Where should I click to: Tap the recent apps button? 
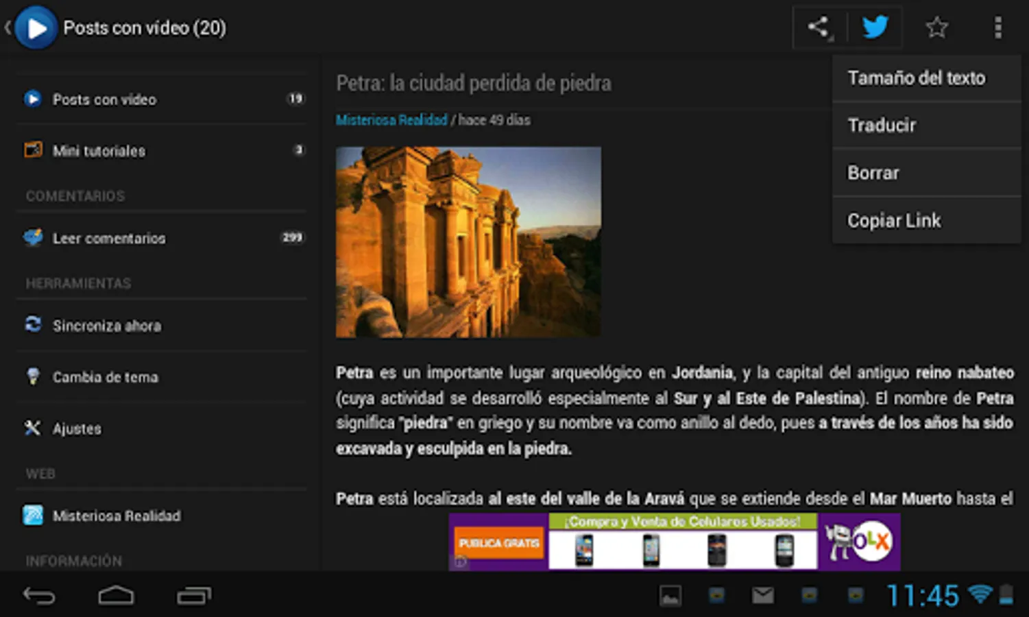coord(194,595)
